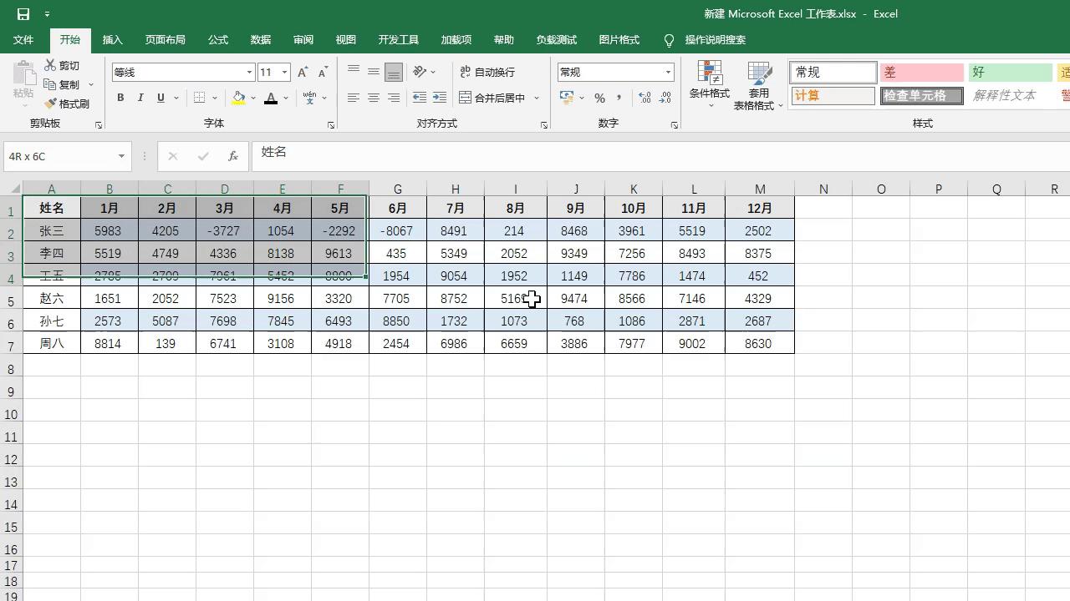
Task: Open the font name dropdown
Action: [248, 72]
